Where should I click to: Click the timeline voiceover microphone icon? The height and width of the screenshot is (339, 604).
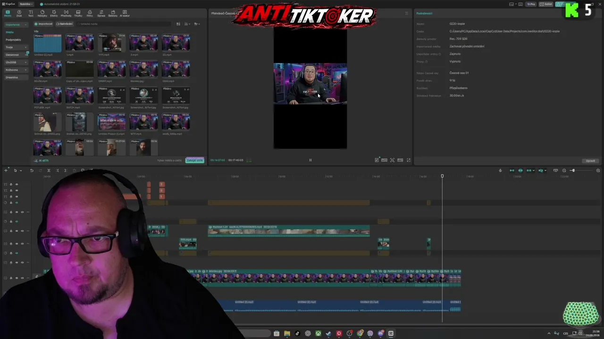(x=500, y=170)
